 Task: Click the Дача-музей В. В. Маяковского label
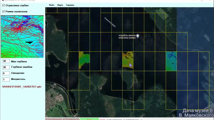point(196,113)
